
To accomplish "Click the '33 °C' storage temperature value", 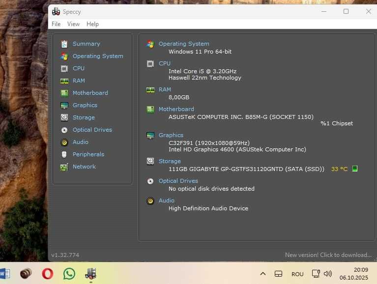I will (x=340, y=169).
